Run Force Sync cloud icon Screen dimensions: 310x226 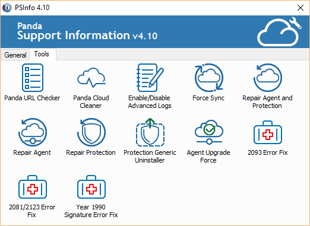tap(209, 78)
